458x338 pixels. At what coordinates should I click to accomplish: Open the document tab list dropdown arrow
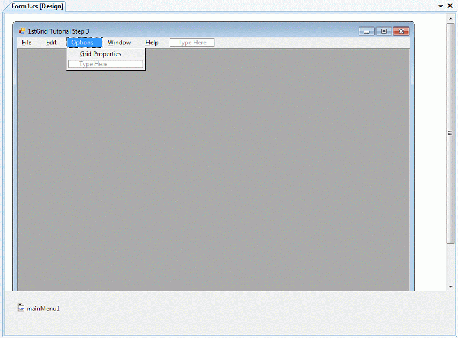click(441, 6)
